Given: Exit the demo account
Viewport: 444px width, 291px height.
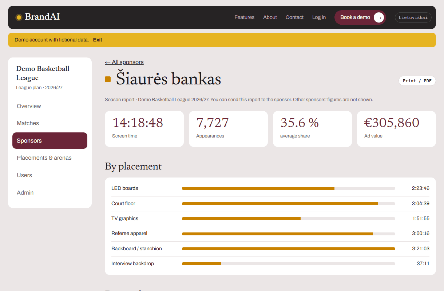Looking at the screenshot, I should [x=98, y=40].
